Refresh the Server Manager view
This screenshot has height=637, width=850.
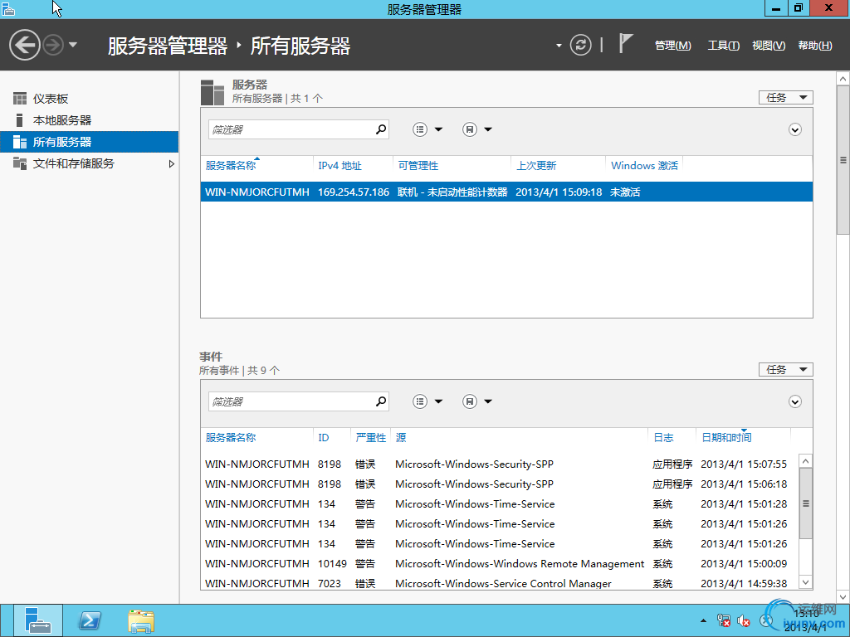pyautogui.click(x=580, y=45)
